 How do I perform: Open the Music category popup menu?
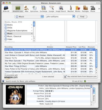pos(29,17)
